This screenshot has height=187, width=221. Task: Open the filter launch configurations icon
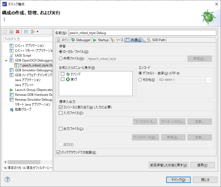pyautogui.click(x=32, y=32)
